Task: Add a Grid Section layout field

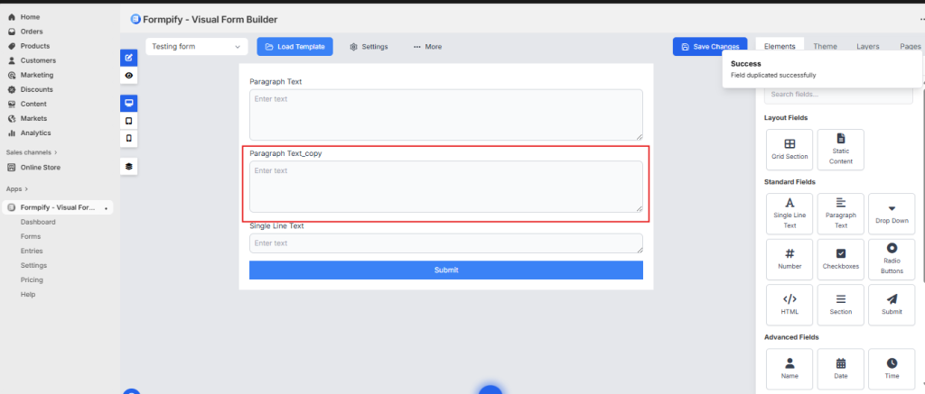Action: tap(790, 149)
